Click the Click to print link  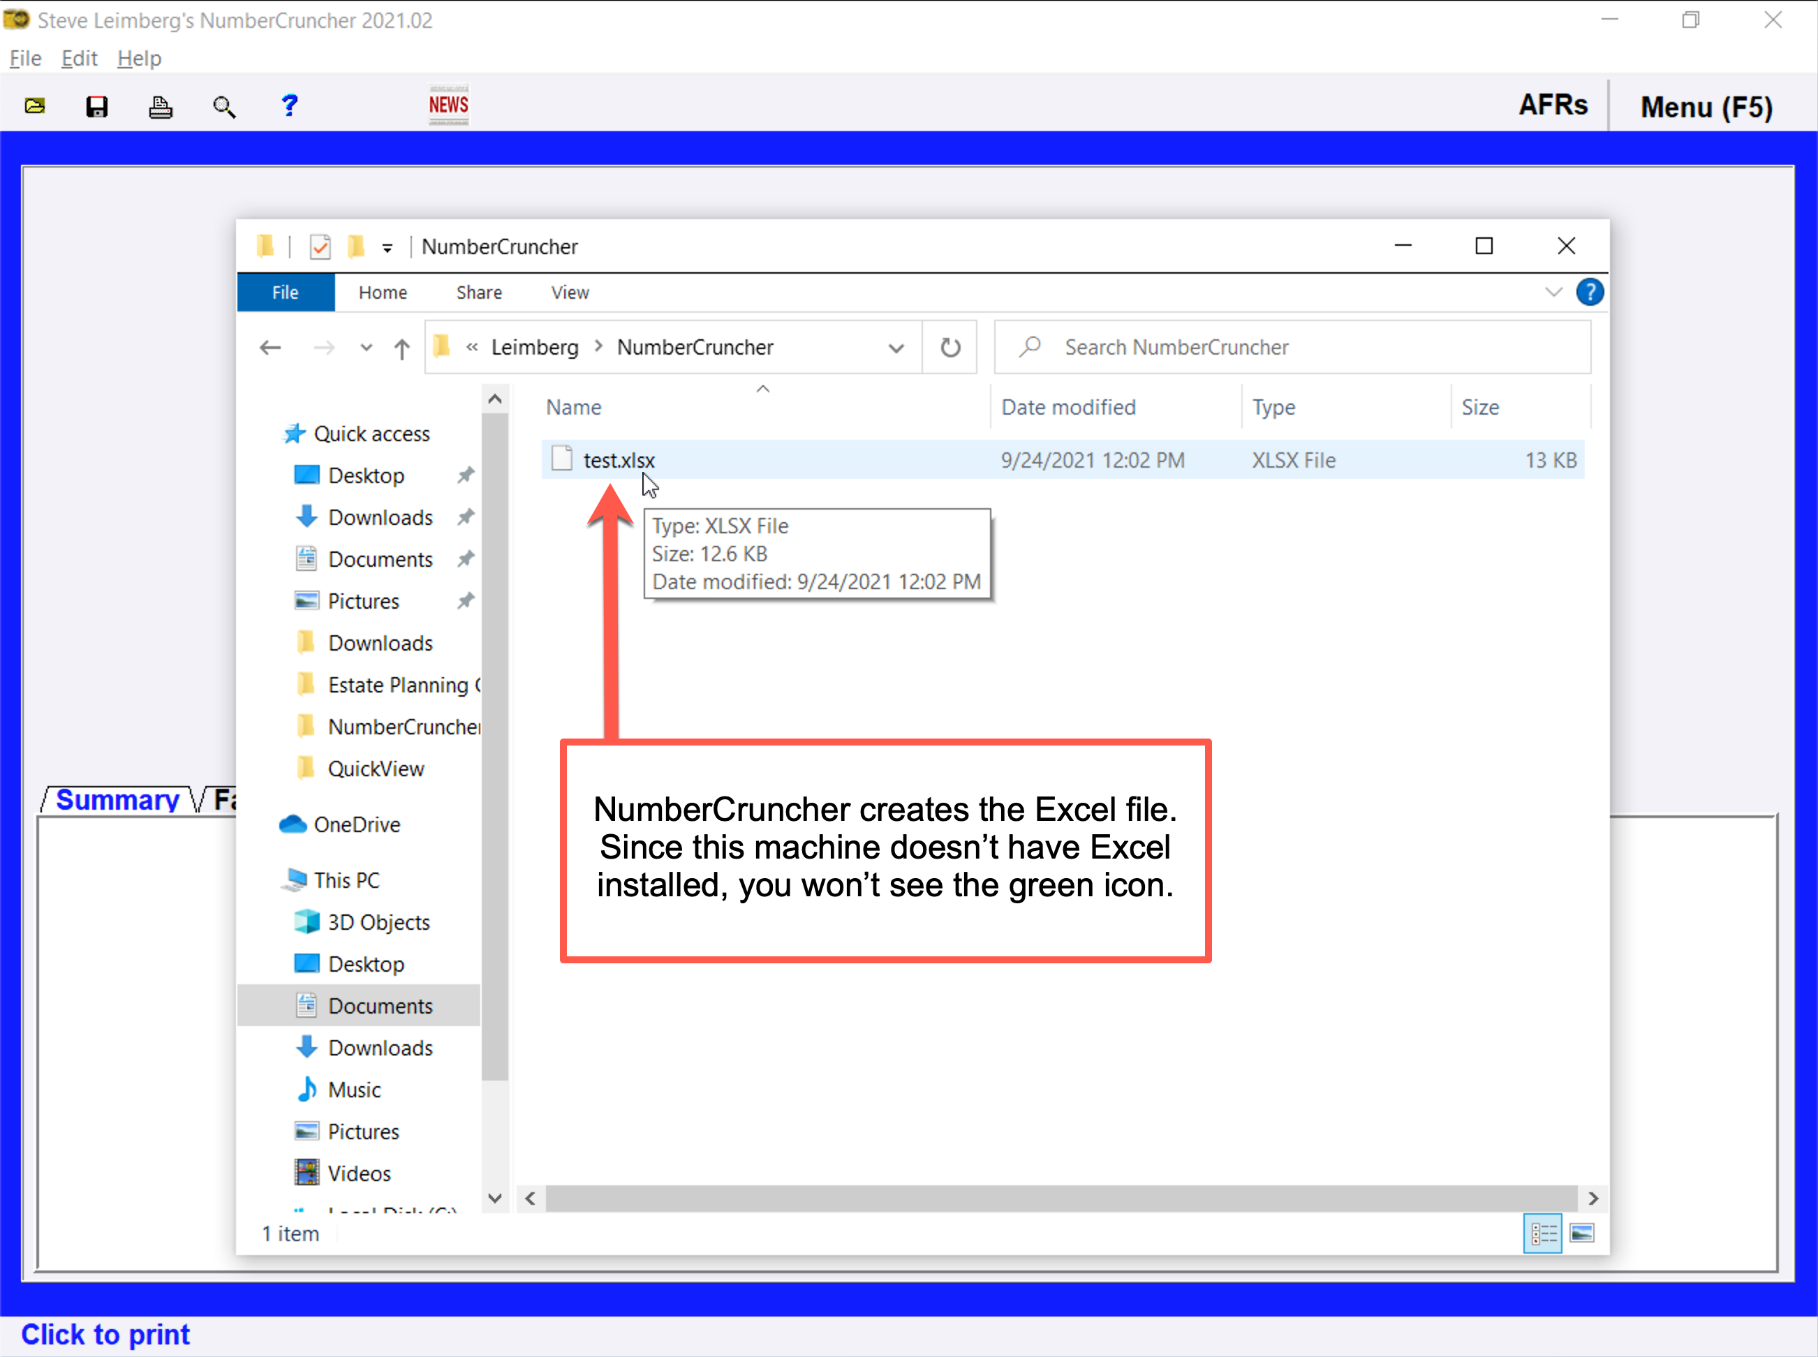[x=105, y=1335]
